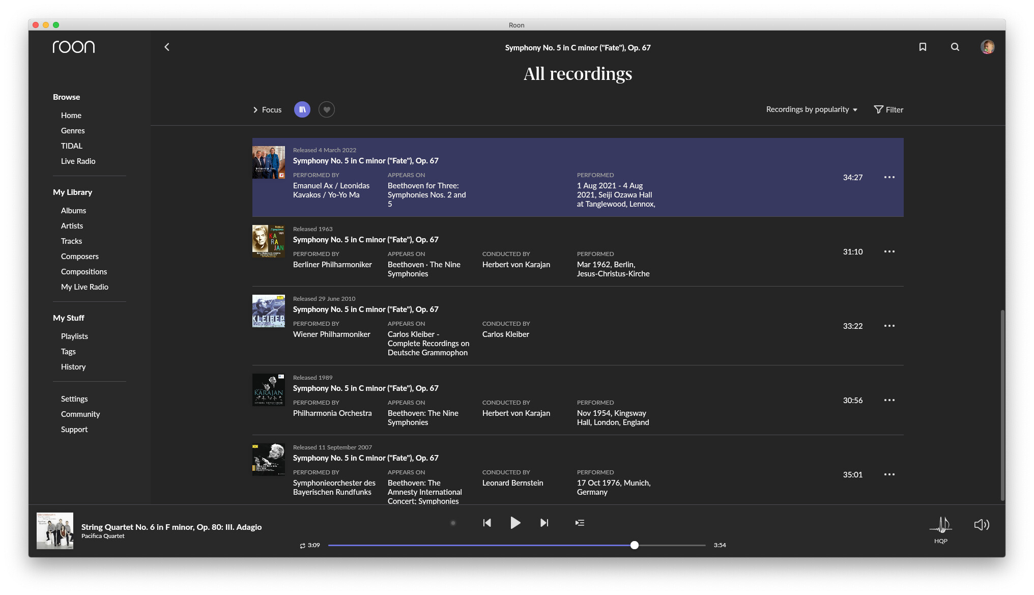Expand the Focus options

coord(267,110)
